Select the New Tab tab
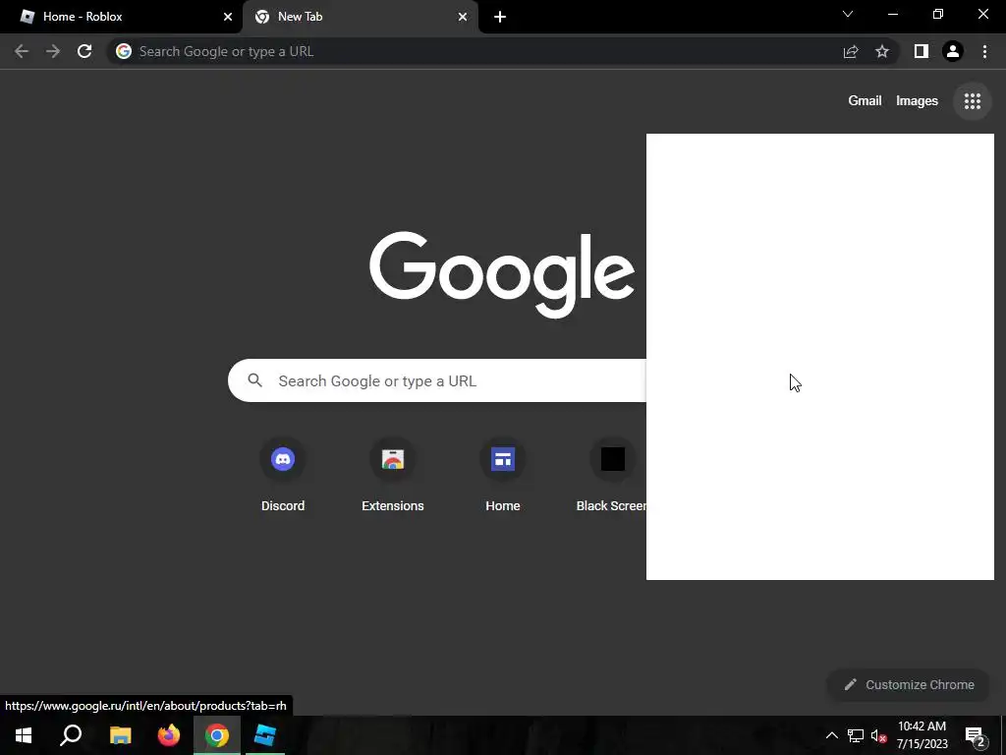1006x755 pixels. (361, 17)
